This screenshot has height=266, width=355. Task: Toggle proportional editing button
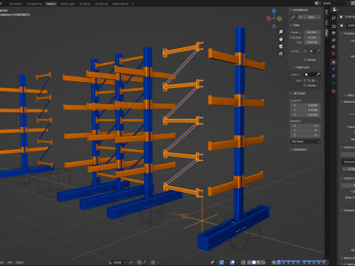point(153,262)
